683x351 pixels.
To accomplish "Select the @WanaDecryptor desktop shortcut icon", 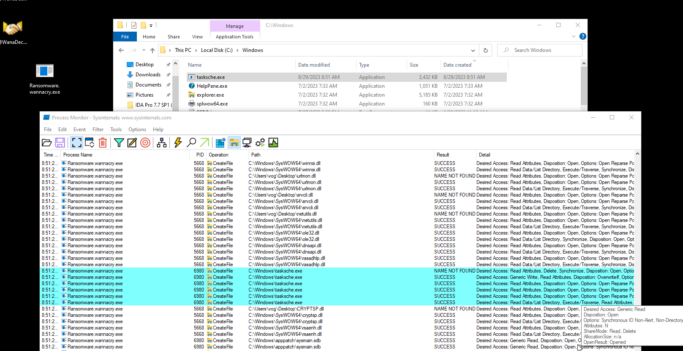I will pyautogui.click(x=13, y=32).
